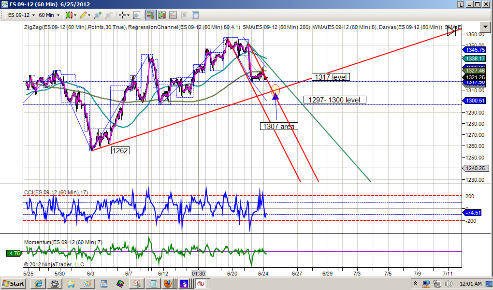
Task: Open the chart style dropdown arrow
Action: point(75,15)
